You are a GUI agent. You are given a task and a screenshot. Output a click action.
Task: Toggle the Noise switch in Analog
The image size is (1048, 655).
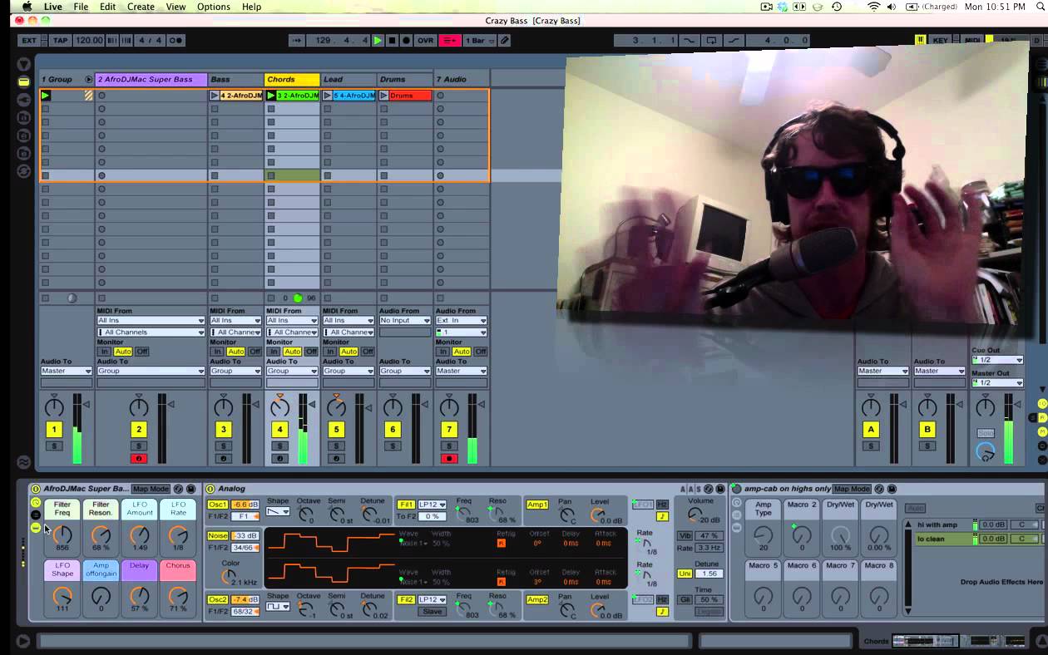point(218,536)
